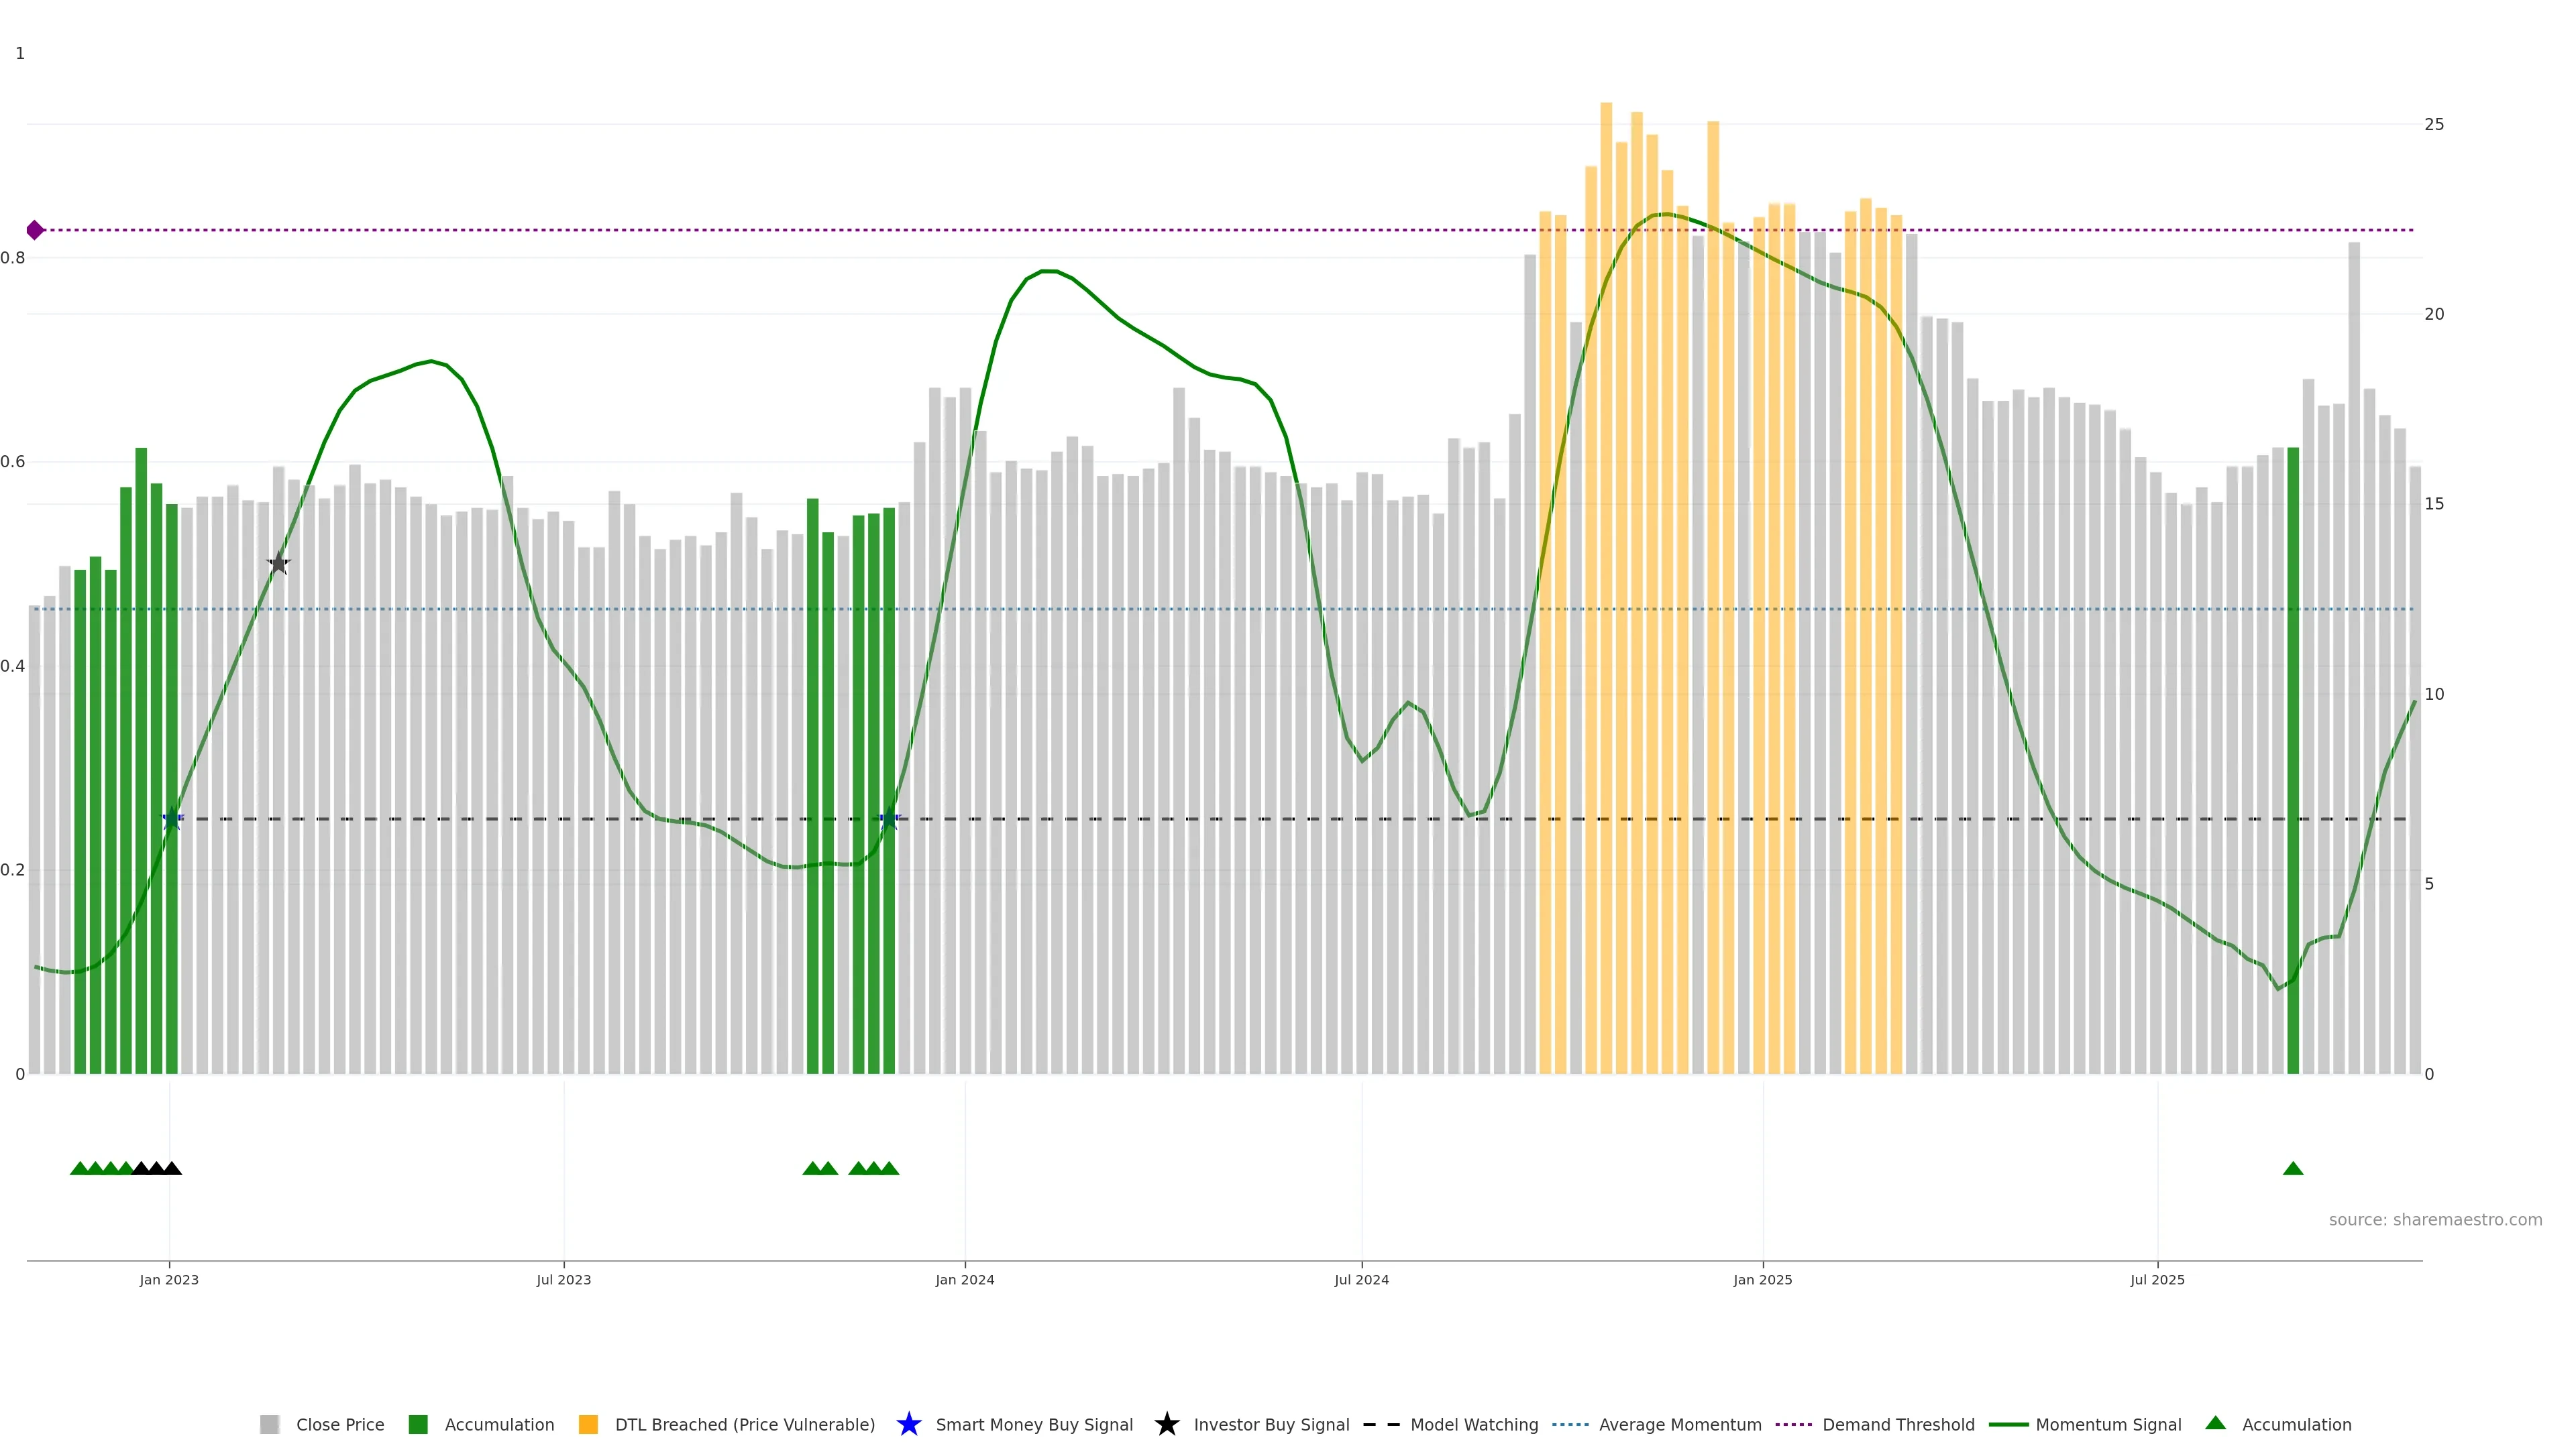
Task: Click the orange DTL Breached legend swatch
Action: tap(588, 1425)
